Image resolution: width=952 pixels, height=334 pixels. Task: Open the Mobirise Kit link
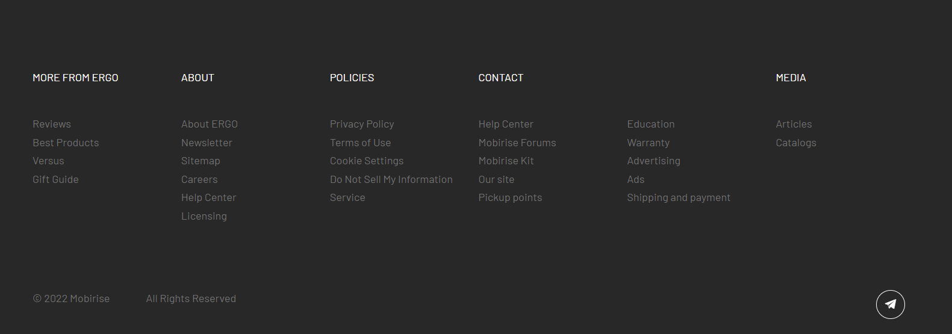[x=506, y=161]
